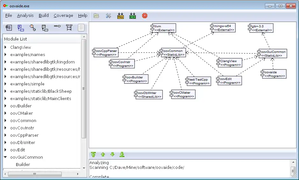This screenshot has width=299, height=180.
Task: Select the oovCommon StaticLib diagram node
Action: pos(173,53)
